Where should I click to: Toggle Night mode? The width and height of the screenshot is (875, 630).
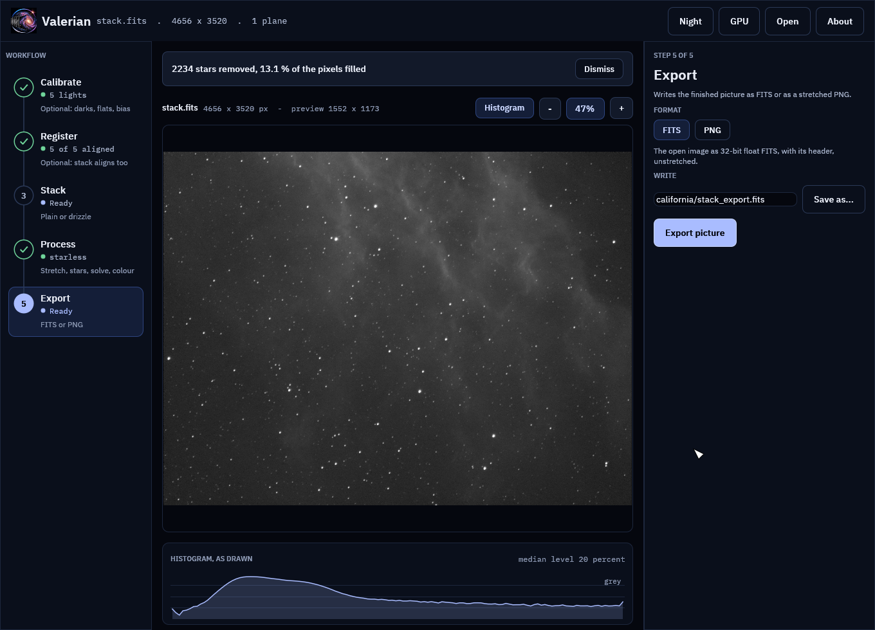(x=690, y=21)
